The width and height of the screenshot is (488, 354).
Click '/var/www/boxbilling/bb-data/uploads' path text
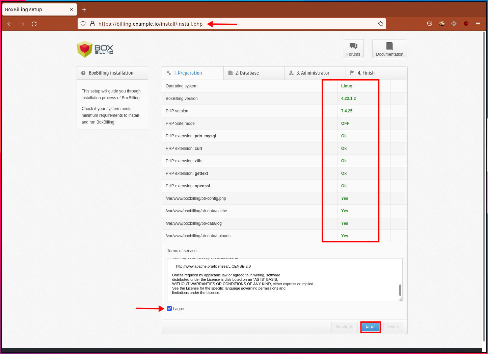click(198, 236)
